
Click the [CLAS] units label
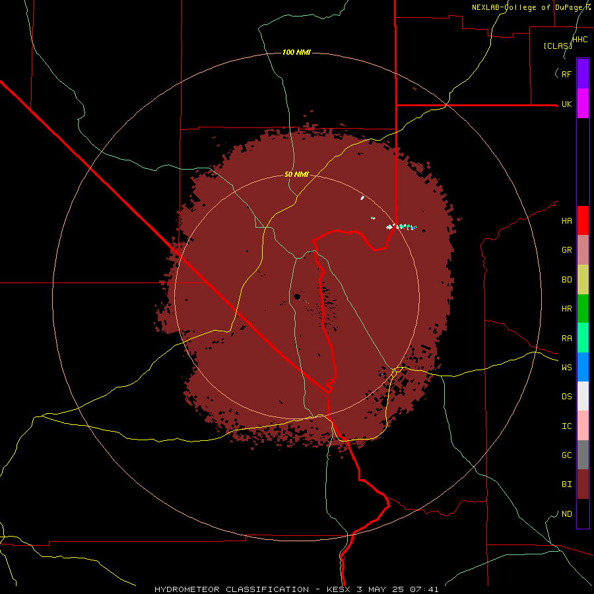pyautogui.click(x=557, y=46)
